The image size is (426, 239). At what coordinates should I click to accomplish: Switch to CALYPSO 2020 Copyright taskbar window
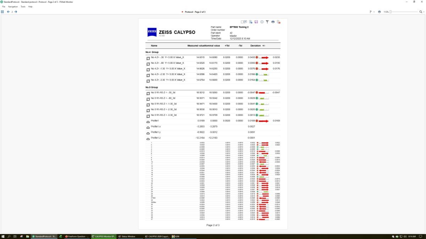coord(157,236)
